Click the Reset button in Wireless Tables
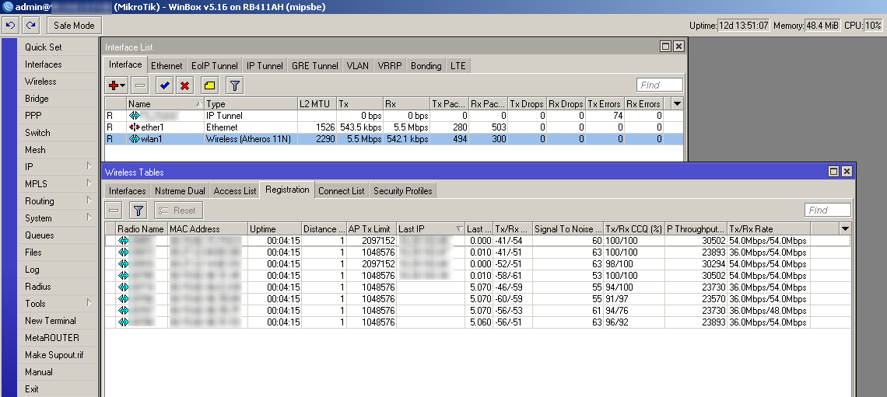The width and height of the screenshot is (887, 397). click(x=178, y=211)
